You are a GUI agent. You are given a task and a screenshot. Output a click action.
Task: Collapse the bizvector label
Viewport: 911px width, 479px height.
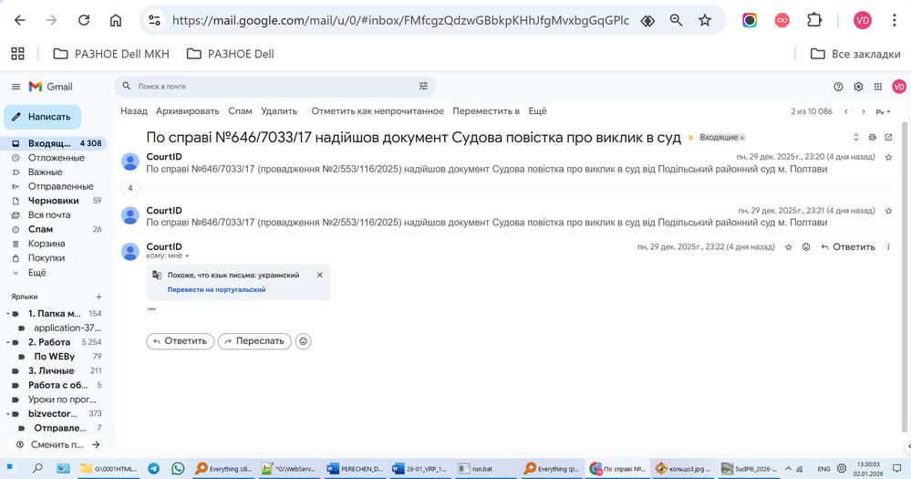[x=8, y=414]
